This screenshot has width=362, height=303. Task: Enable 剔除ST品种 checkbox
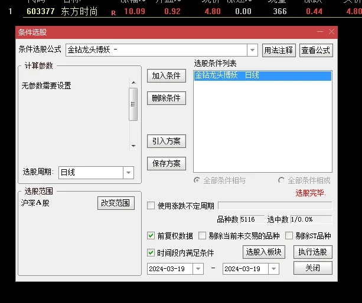289,236
